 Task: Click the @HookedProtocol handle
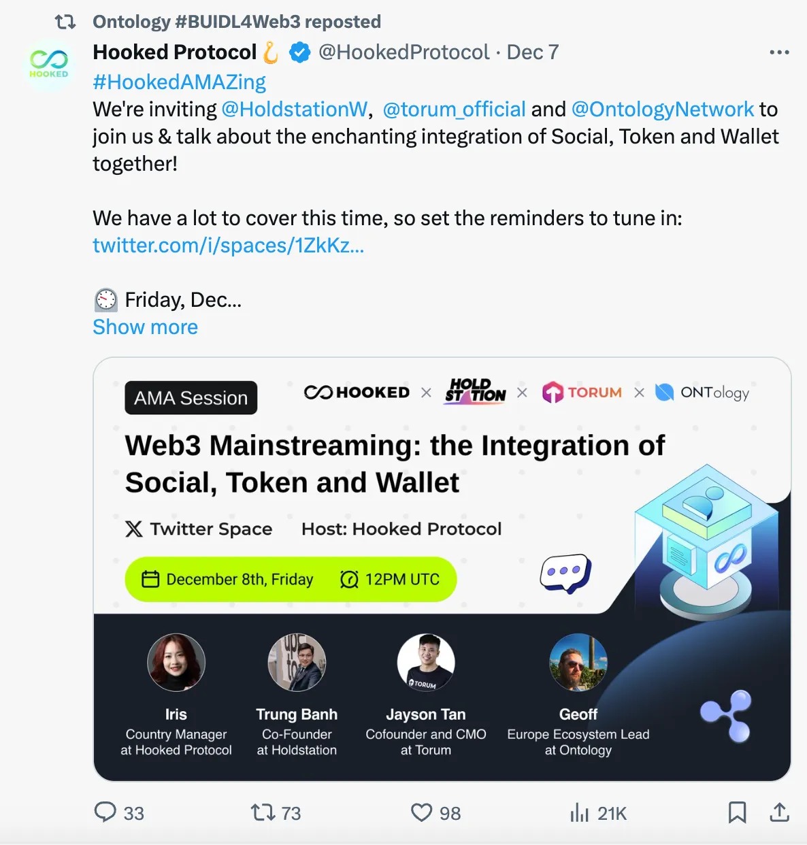pos(404,52)
